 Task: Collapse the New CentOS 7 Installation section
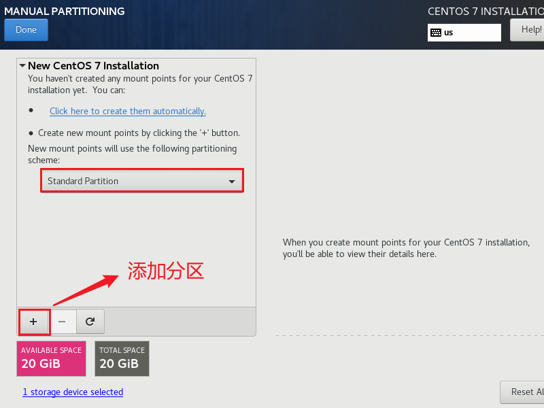[x=22, y=65]
